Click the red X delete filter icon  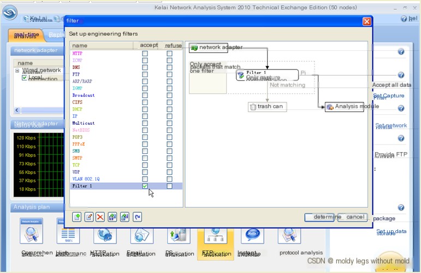pos(100,217)
